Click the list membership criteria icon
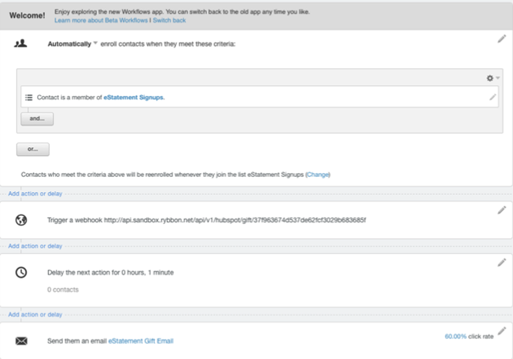This screenshot has height=359, width=513. (29, 97)
